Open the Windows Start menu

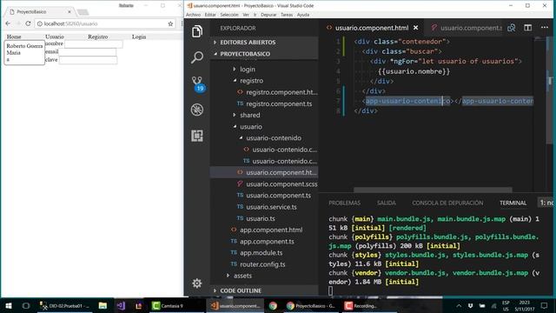point(9,305)
